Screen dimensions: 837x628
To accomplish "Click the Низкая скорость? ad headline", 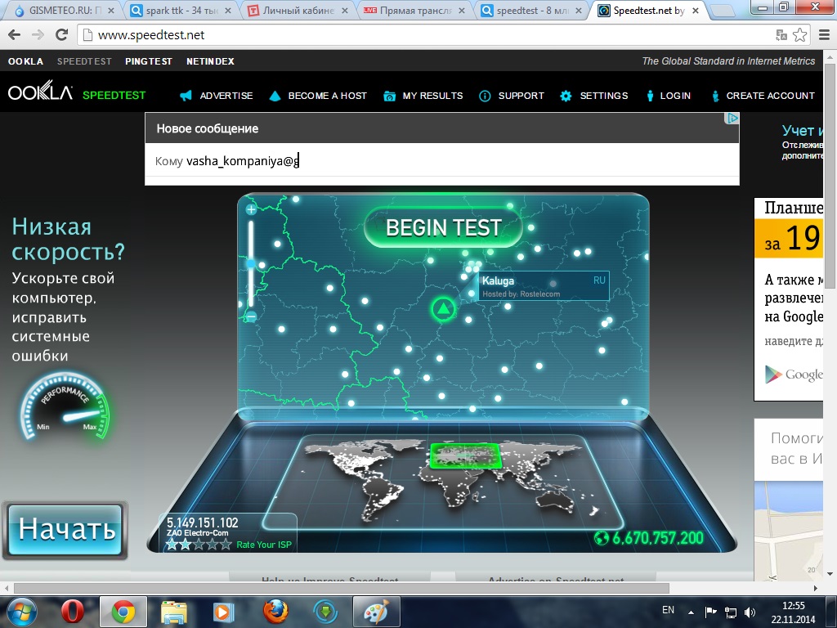I will click(x=68, y=239).
